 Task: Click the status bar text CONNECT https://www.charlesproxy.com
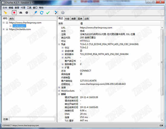click(21, 125)
